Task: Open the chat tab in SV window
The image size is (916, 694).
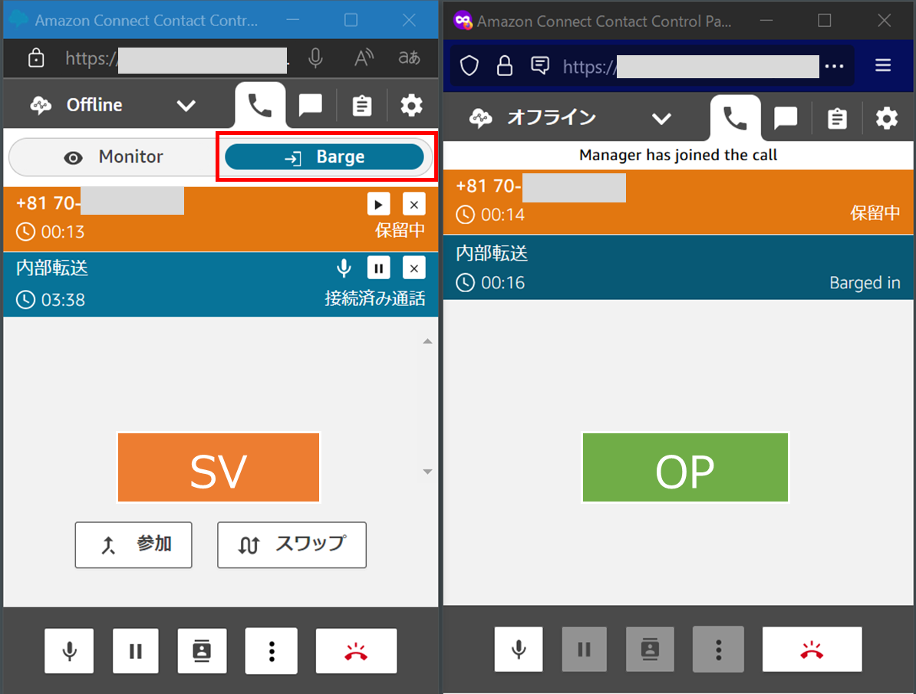Action: tap(310, 105)
